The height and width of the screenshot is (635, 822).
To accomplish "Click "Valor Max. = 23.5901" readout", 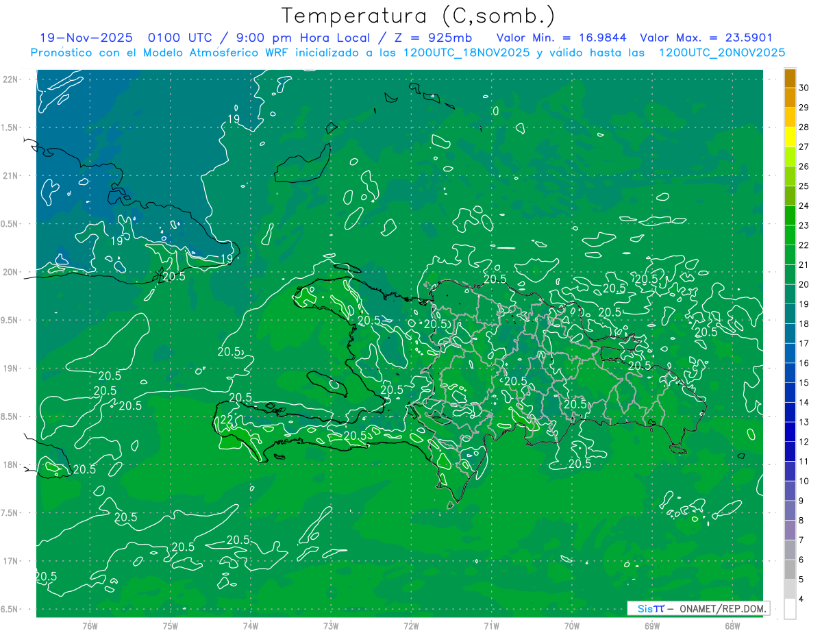I will tap(706, 38).
